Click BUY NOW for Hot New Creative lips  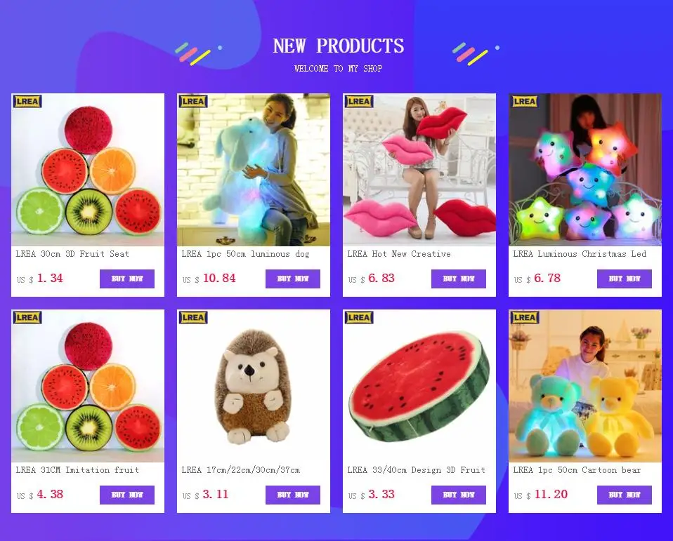(459, 279)
